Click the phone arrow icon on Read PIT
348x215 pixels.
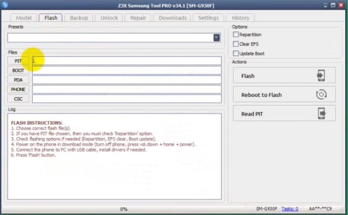[321, 114]
